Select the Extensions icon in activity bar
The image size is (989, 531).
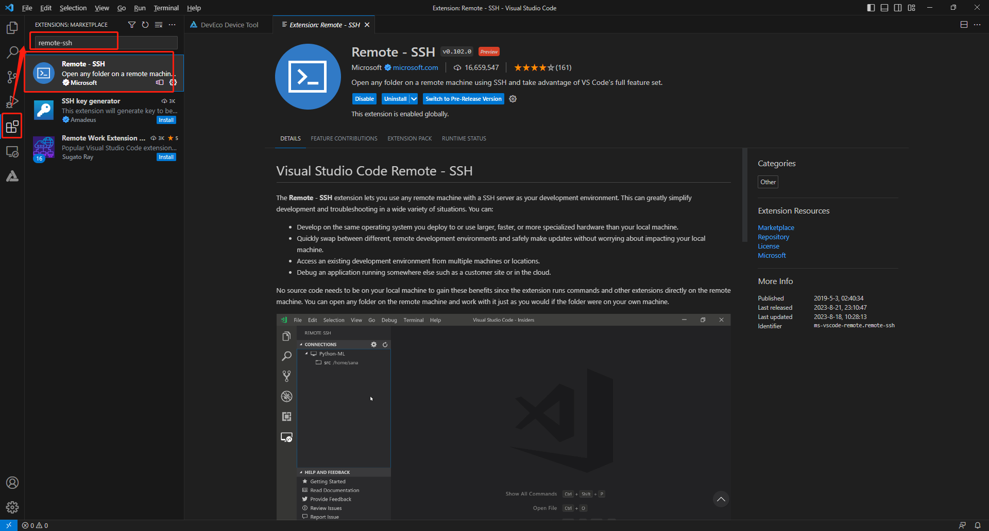point(12,127)
